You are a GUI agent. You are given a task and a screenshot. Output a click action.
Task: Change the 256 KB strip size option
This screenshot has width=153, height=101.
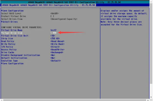click(55, 38)
